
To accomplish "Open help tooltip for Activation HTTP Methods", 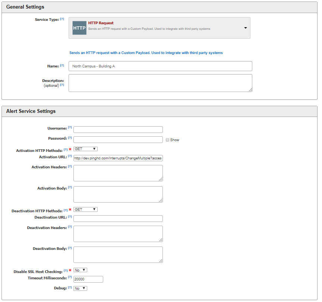I will click(66, 150).
